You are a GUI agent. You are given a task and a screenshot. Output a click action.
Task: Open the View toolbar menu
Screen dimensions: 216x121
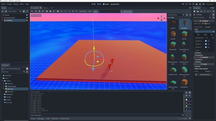point(90,11)
